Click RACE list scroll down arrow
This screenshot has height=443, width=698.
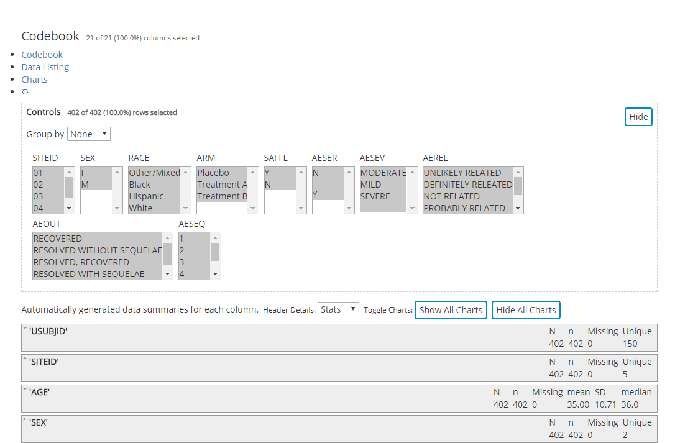(x=186, y=208)
